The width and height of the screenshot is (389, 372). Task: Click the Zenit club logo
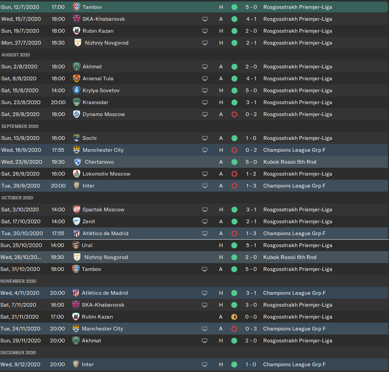[76, 222]
